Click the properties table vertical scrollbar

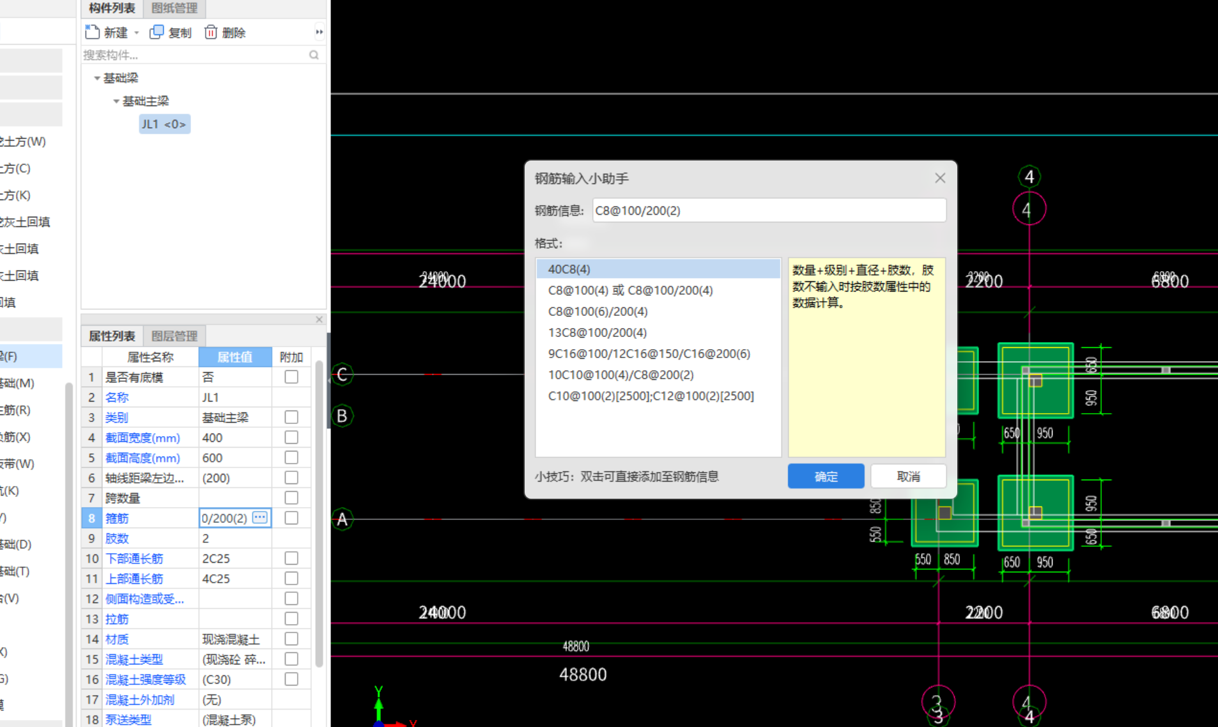pyautogui.click(x=319, y=515)
